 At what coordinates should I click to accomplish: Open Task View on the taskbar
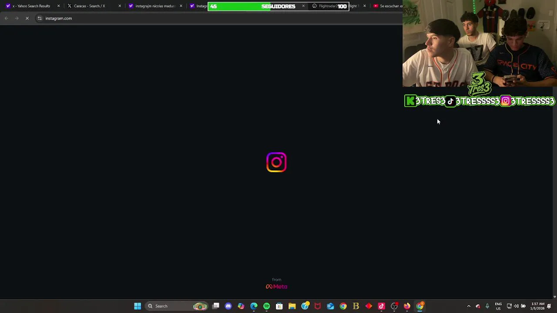coord(216,306)
